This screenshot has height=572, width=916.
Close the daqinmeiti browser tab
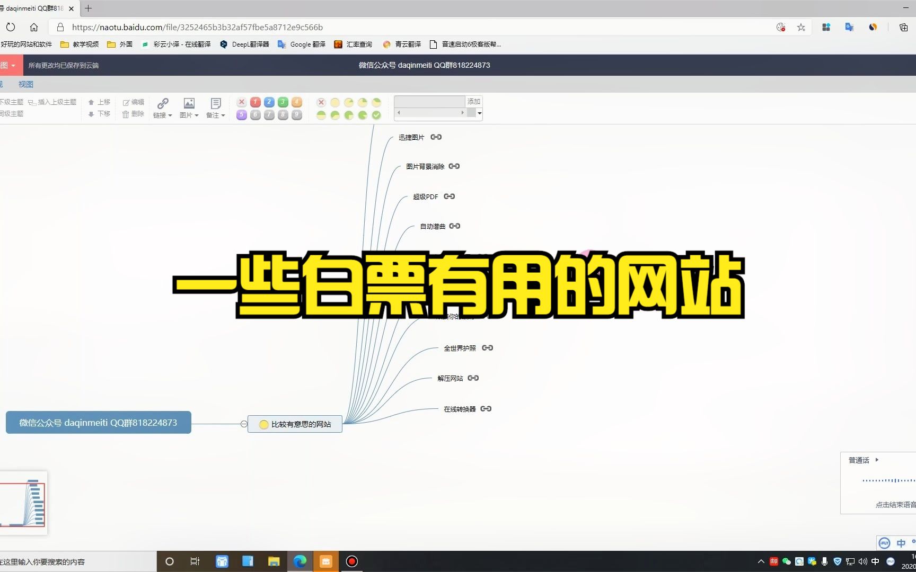point(71,8)
